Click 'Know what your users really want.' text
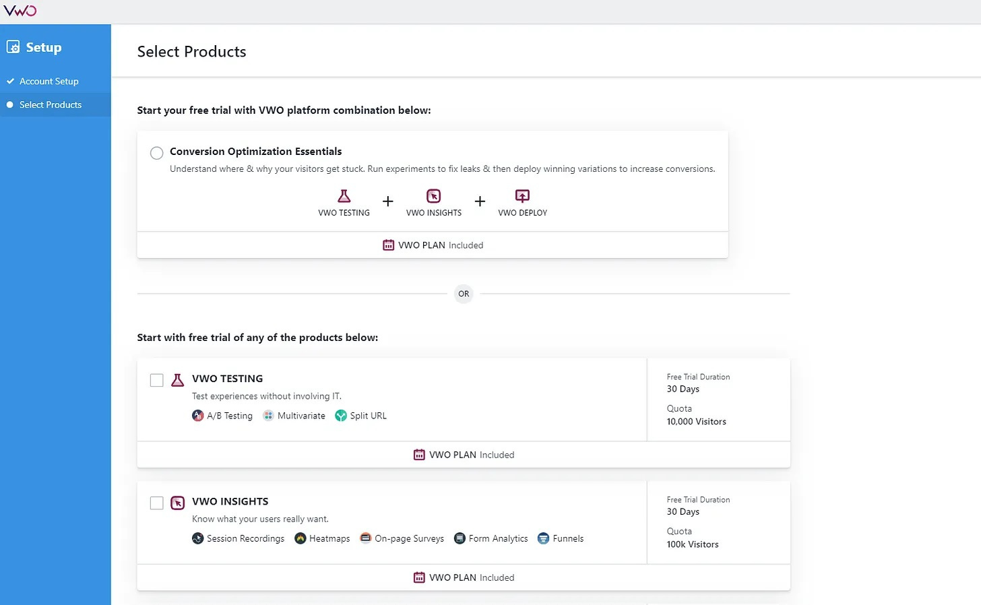 click(261, 519)
